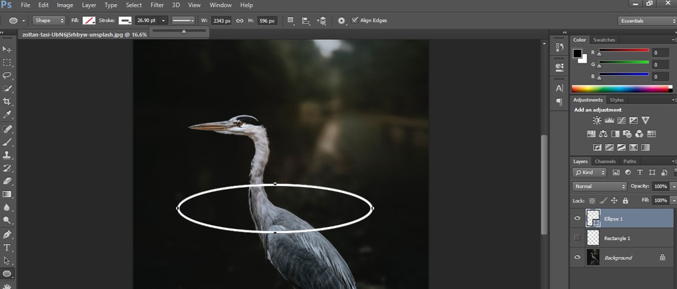The width and height of the screenshot is (677, 289).
Task: Select the Path Selection tool
Action: [7, 260]
